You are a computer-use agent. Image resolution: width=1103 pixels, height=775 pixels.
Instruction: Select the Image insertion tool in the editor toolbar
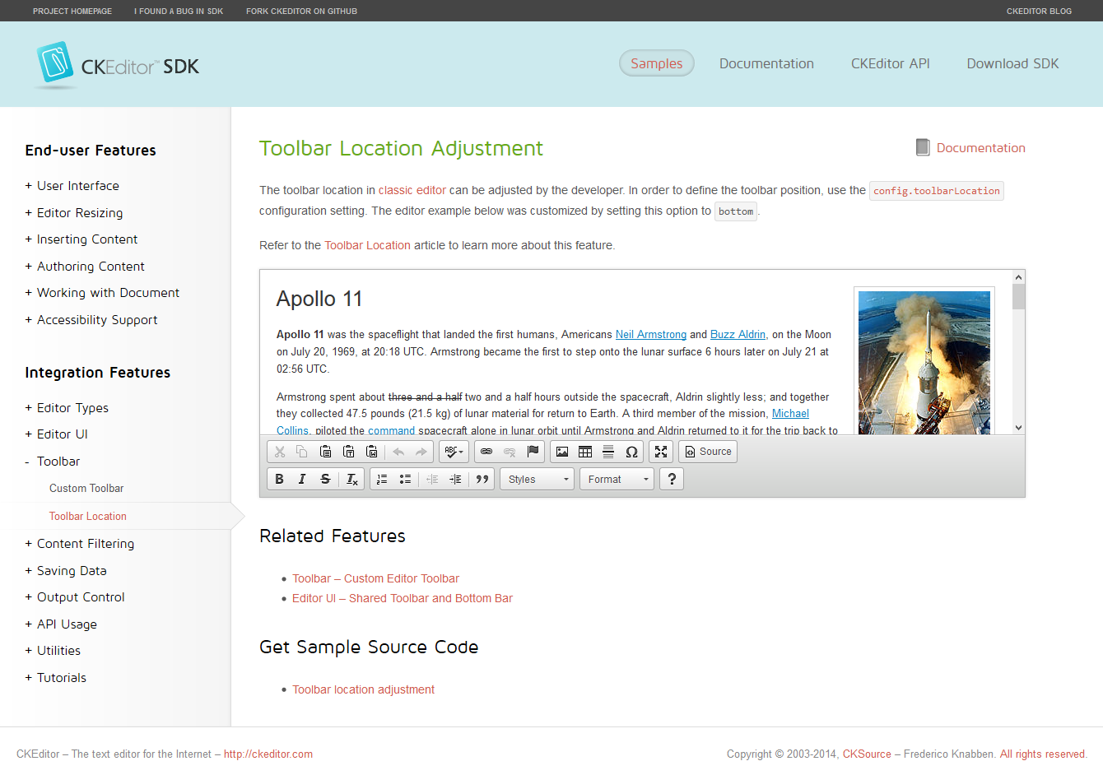pyautogui.click(x=561, y=451)
